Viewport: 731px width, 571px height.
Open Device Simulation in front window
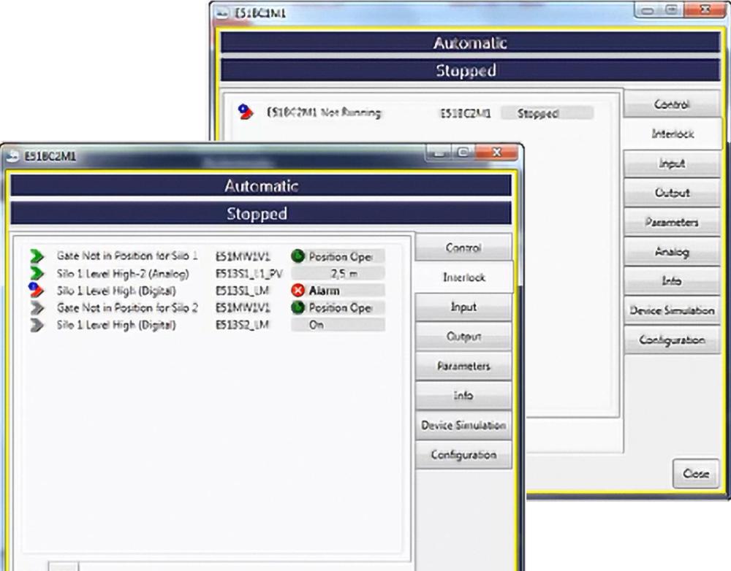tap(463, 425)
